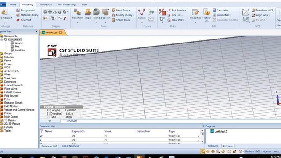Open Type dropdown for parameter W

198,136
